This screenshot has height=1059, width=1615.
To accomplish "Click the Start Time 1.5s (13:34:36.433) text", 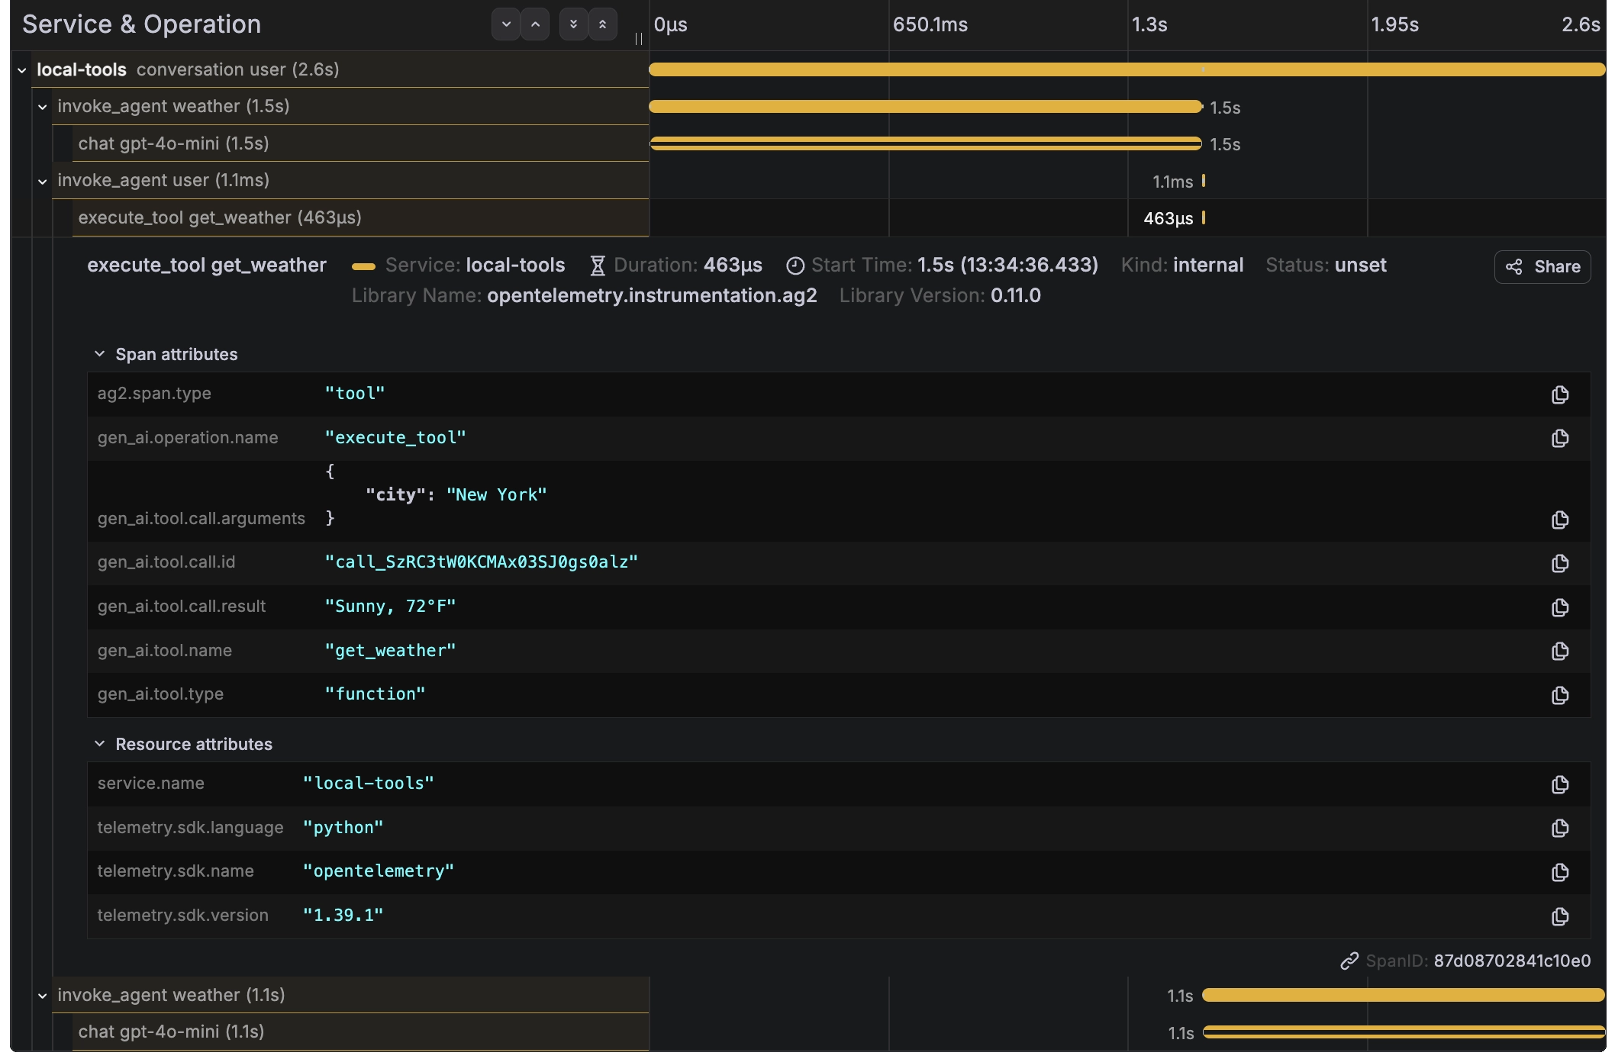I will [955, 265].
